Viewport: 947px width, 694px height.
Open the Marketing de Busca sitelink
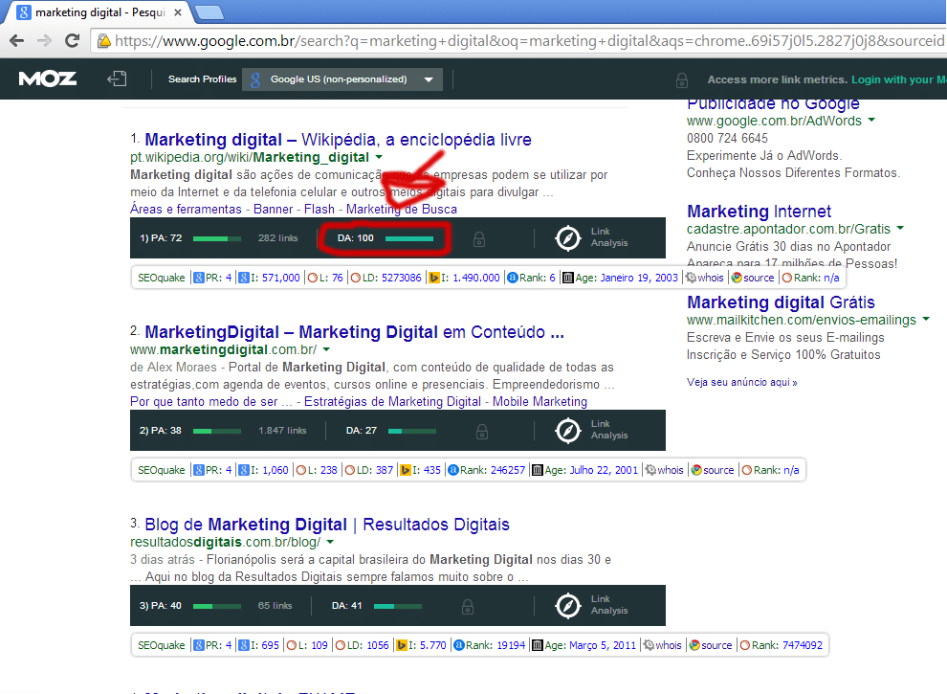tap(402, 210)
